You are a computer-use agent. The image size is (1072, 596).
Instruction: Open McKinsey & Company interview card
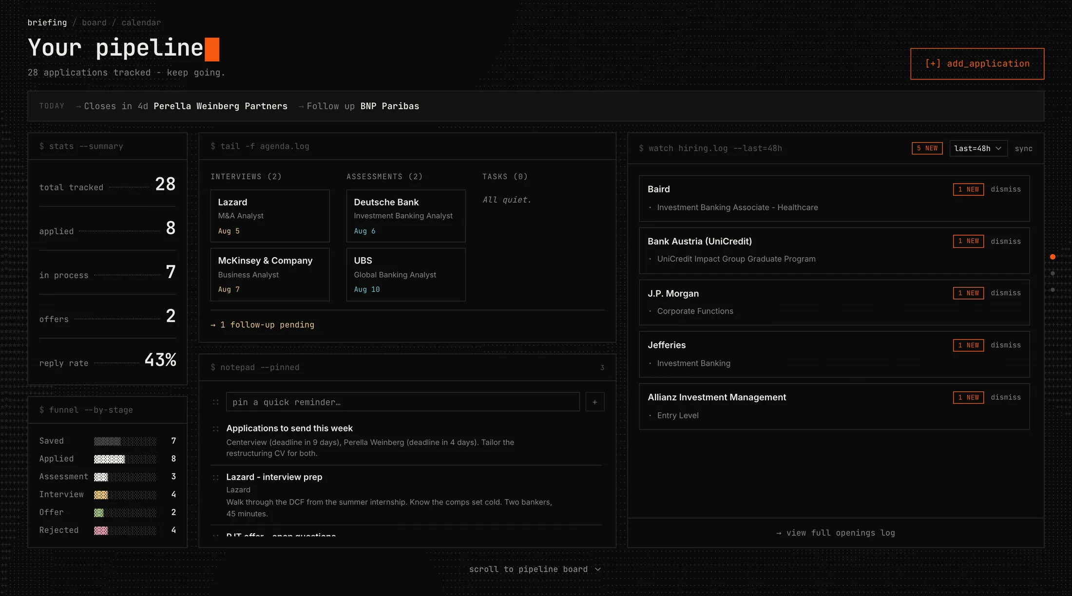pos(270,275)
